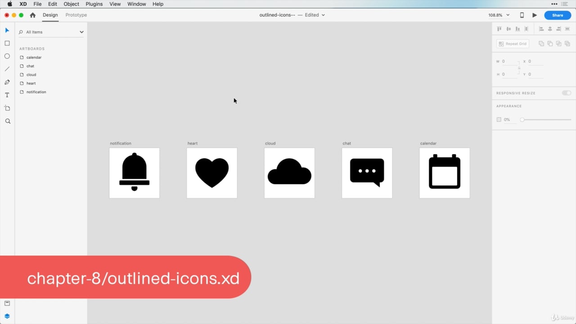Image resolution: width=576 pixels, height=324 pixels.
Task: Toggle the width-height aspect ratio lock
Action: (x=519, y=68)
